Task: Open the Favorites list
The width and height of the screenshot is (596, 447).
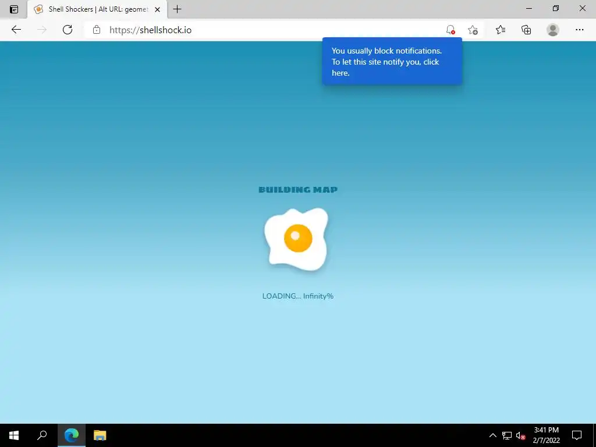Action: point(501,30)
